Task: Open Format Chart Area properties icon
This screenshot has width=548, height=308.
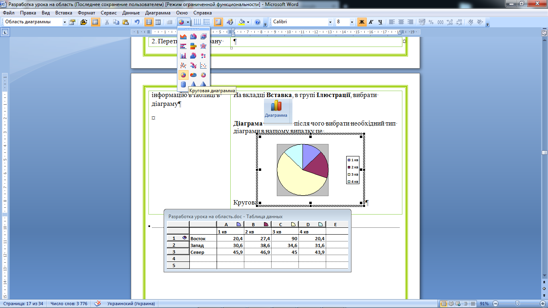Action: 73,22
